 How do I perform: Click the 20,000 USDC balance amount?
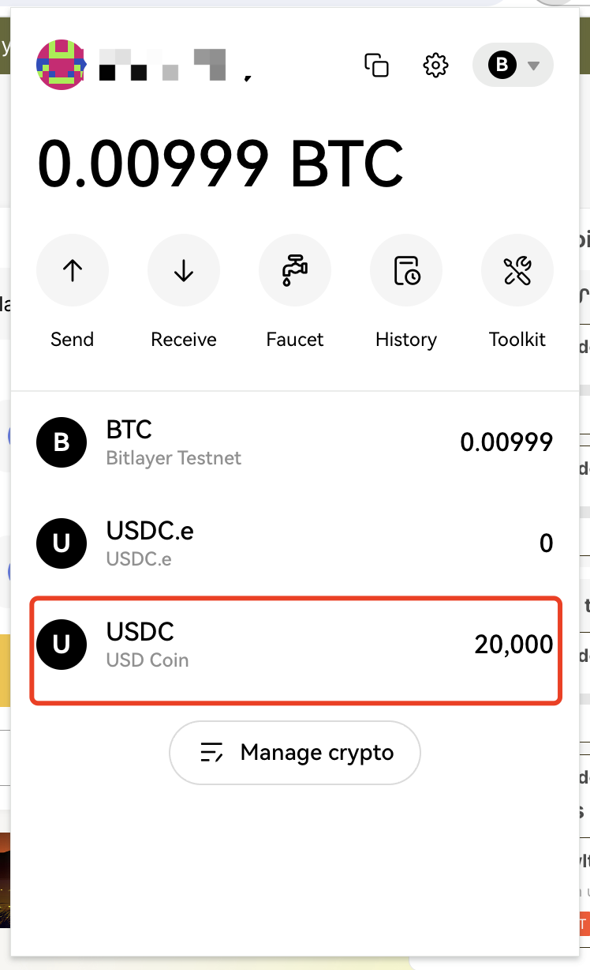(x=513, y=645)
